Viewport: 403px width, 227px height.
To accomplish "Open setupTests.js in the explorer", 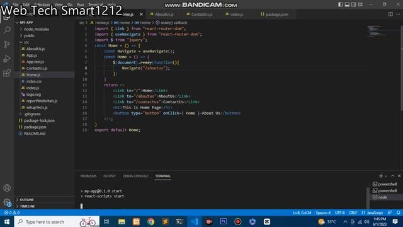I will 44,107.
